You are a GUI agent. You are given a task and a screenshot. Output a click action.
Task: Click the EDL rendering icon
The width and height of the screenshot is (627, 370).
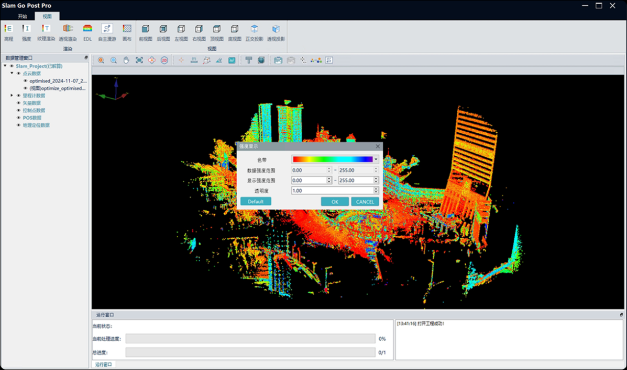click(x=87, y=29)
